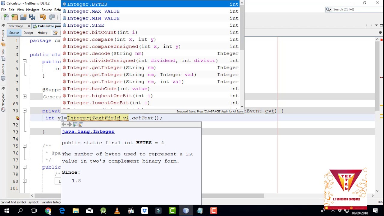This screenshot has width=384, height=216.
Task: Open the Files side panel
Action: click(x=3, y=54)
